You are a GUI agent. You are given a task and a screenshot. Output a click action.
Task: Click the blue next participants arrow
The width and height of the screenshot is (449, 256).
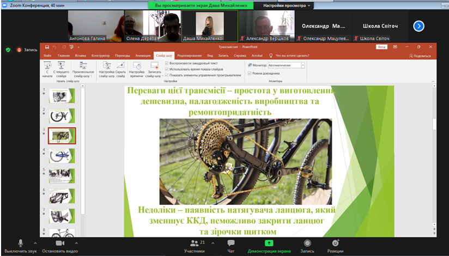pos(418,26)
